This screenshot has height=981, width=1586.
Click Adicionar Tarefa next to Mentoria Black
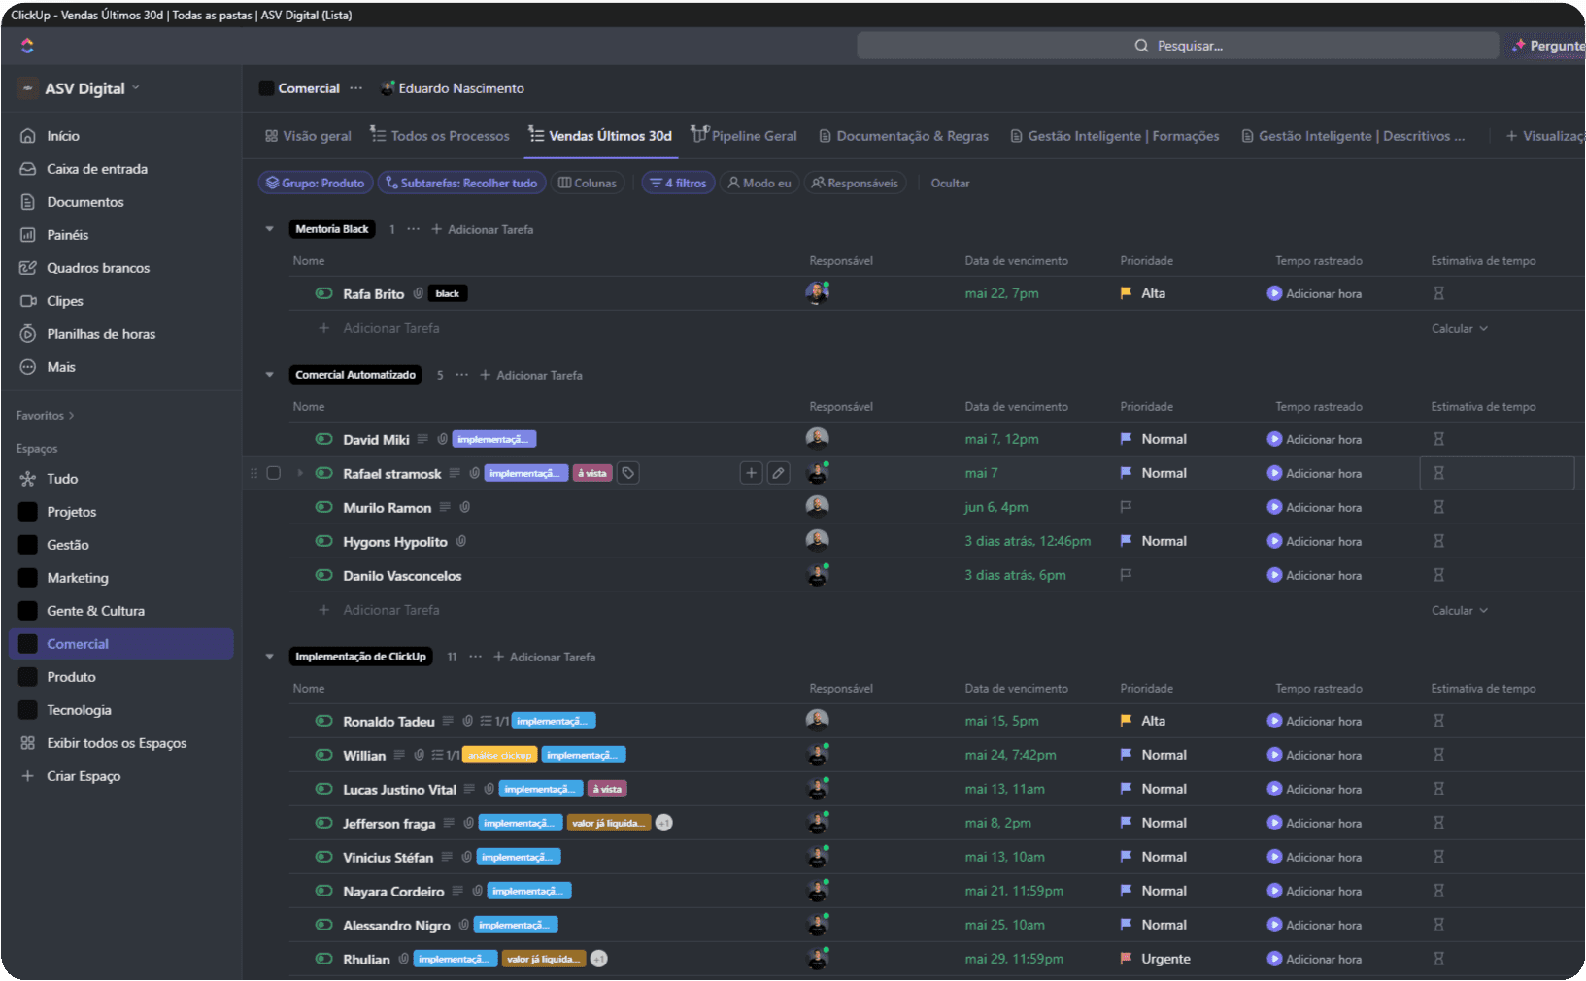pyautogui.click(x=483, y=229)
